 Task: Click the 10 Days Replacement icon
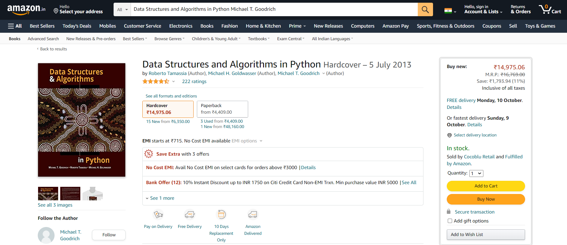(x=221, y=215)
